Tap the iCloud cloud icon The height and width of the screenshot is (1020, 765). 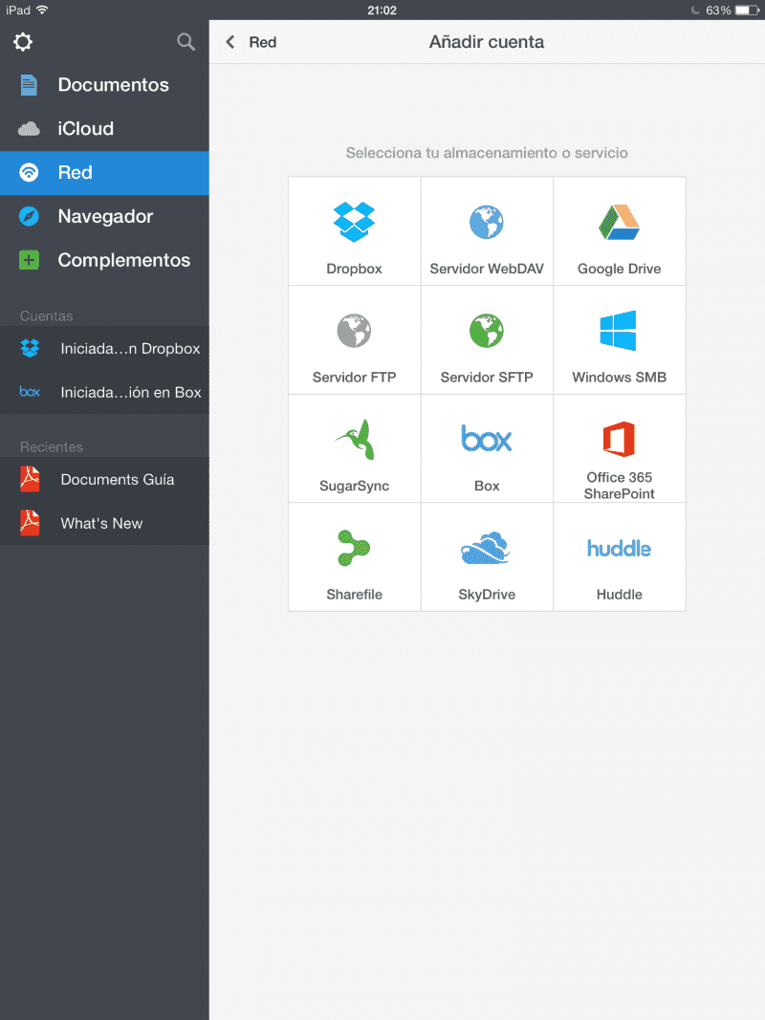29,129
